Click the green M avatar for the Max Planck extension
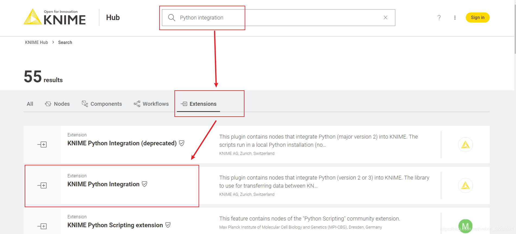516x234 pixels. point(465,226)
